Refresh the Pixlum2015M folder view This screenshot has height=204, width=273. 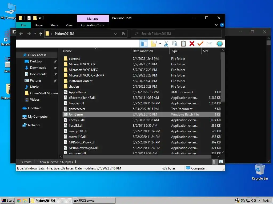tap(123, 34)
